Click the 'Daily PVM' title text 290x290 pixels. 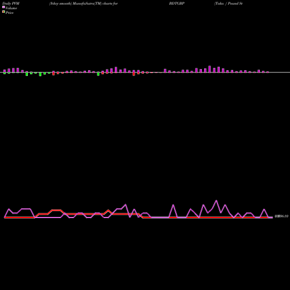11,3
